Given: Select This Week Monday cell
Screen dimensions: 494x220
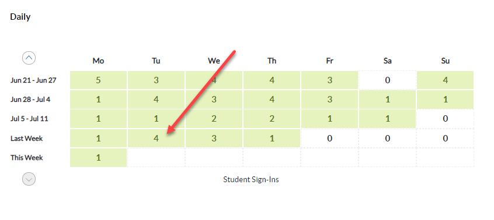Looking at the screenshot, I should pos(98,158).
